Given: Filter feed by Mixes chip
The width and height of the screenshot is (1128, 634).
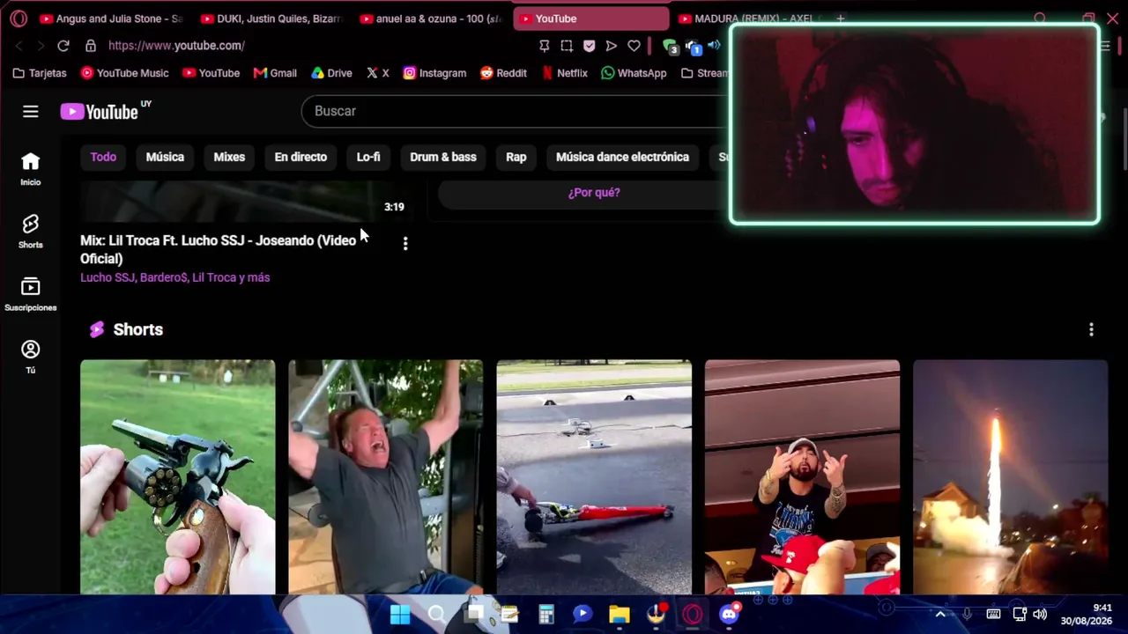Looking at the screenshot, I should click(229, 157).
